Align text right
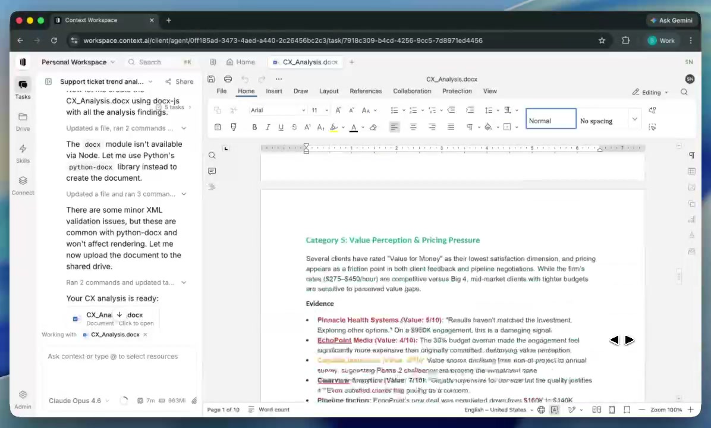Screen dimensions: 711x428 432,127
